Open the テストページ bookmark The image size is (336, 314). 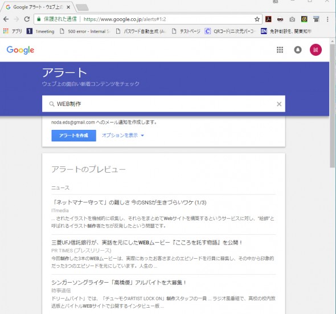click(186, 31)
